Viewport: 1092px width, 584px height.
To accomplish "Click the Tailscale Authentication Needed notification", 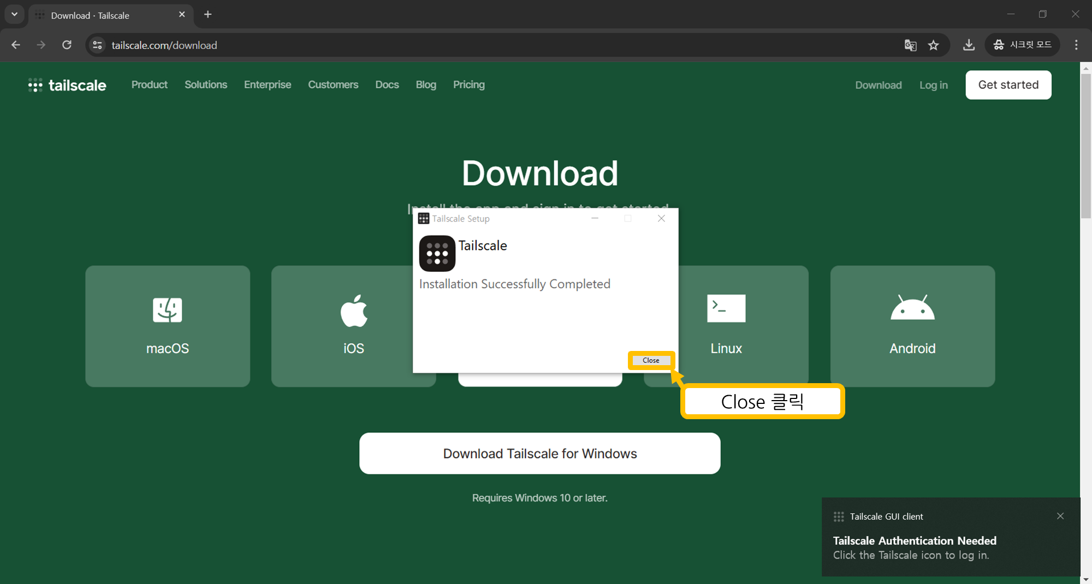I will click(x=951, y=537).
